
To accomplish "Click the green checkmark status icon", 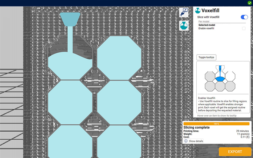I will coord(249,3).
